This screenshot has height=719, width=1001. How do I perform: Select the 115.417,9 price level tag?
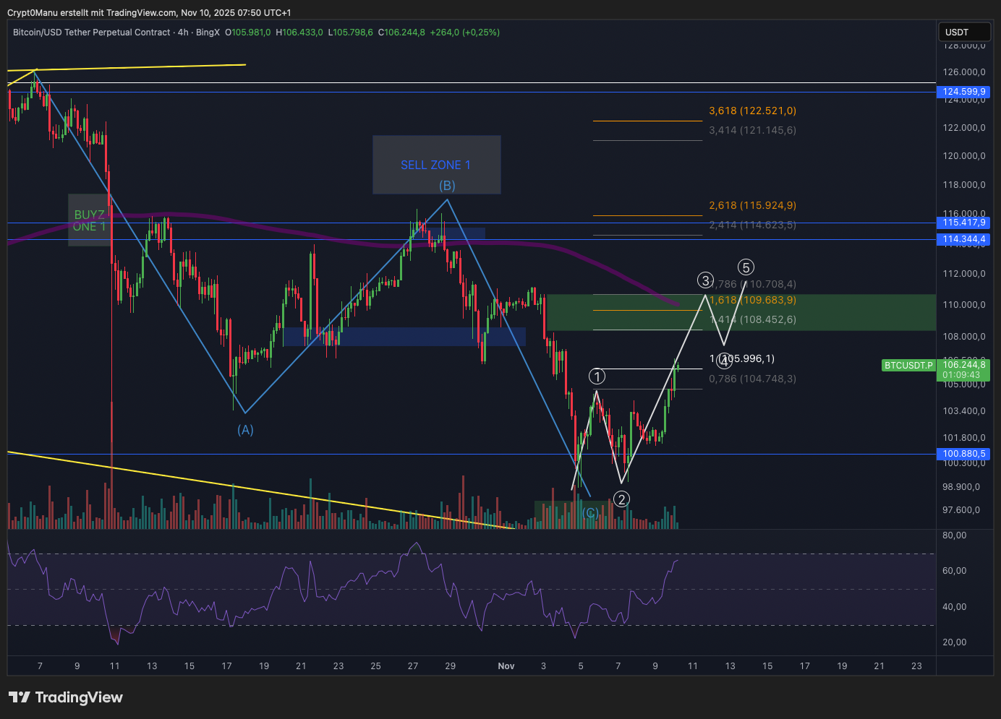pos(965,223)
